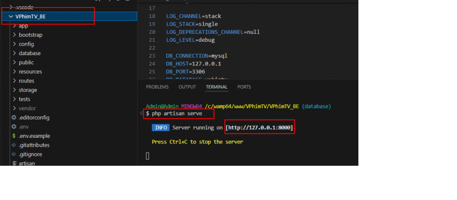Image resolution: width=457 pixels, height=200 pixels.
Task: Open the vendor folder
Action: (x=27, y=108)
